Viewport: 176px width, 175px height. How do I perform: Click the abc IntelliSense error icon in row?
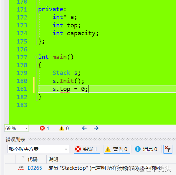click(21, 168)
